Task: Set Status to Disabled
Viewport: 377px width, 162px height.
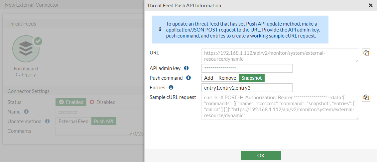Action: click(102, 102)
